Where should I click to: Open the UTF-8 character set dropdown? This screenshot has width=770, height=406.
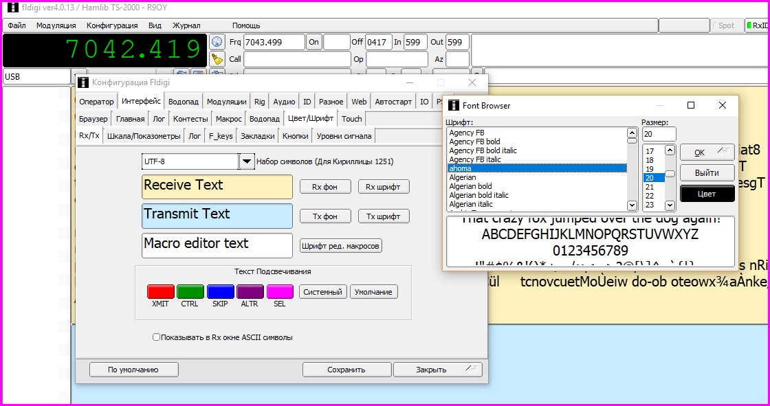246,161
